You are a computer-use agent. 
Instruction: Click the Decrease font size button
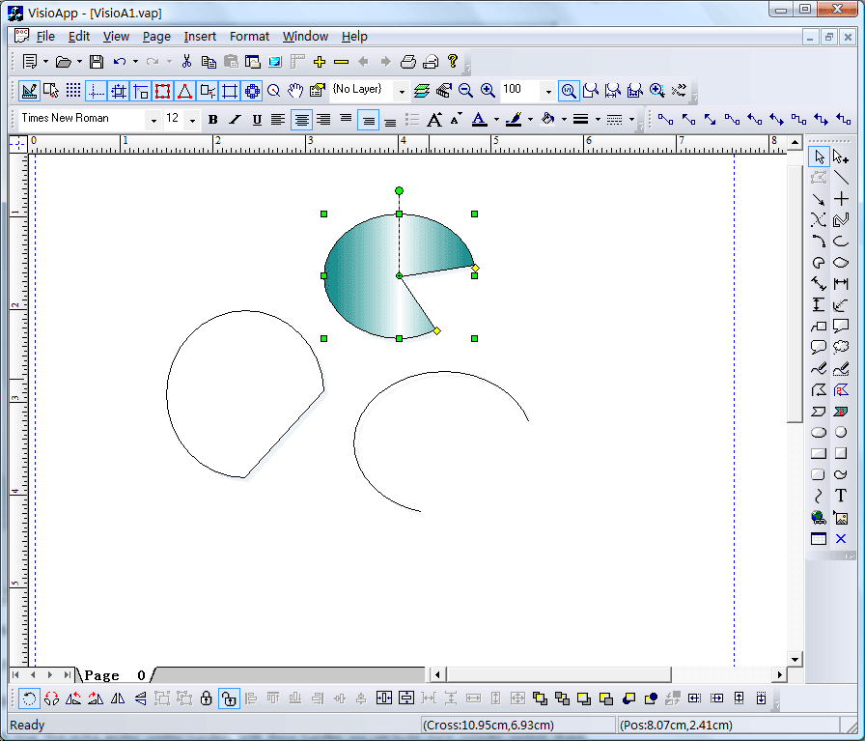coord(457,120)
